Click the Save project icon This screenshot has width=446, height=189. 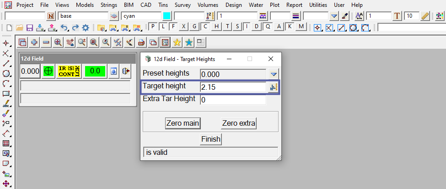pyautogui.click(x=30, y=27)
